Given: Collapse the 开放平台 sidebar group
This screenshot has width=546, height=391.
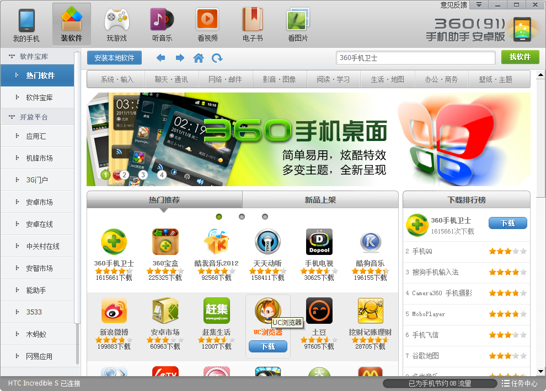Looking at the screenshot, I should (x=11, y=117).
